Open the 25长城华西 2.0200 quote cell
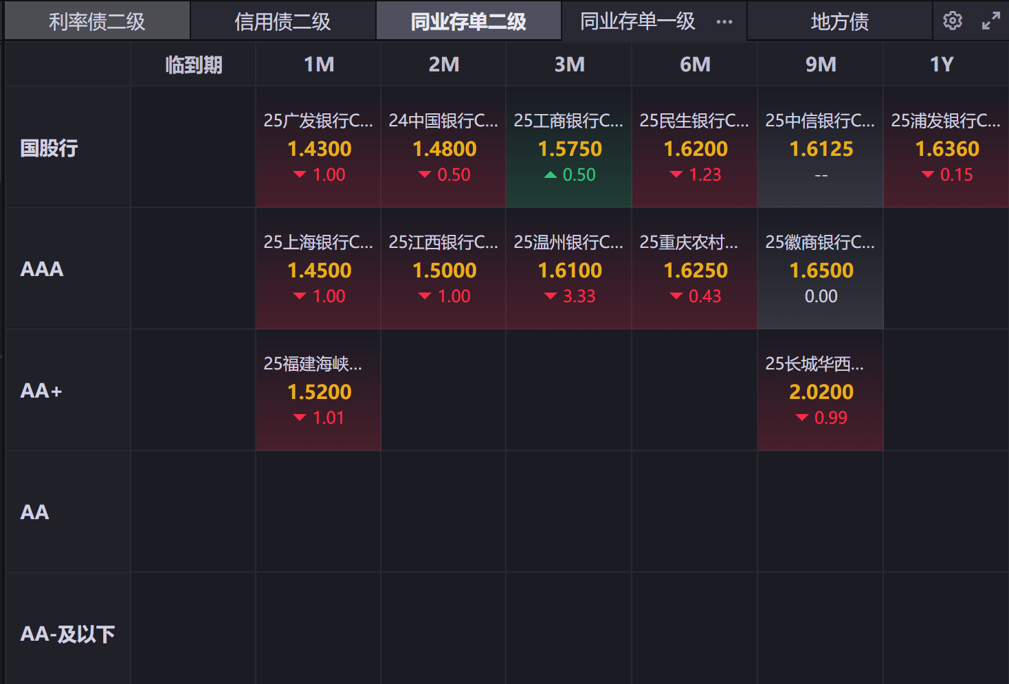Screen dimensions: 1009x684 821,391
